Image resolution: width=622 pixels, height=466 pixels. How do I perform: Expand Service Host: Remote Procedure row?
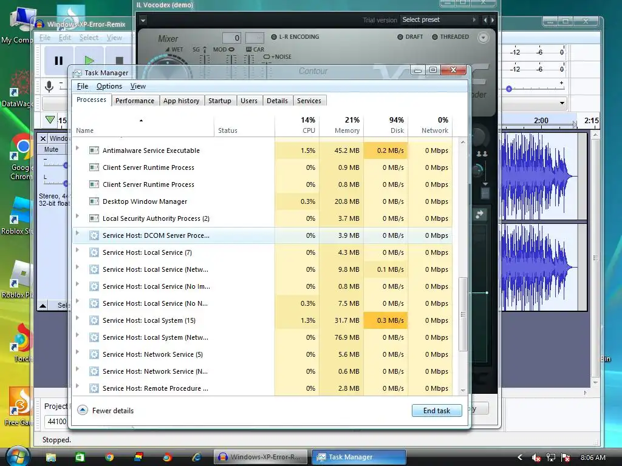(x=78, y=386)
